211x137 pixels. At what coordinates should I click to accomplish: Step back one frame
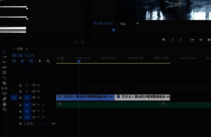coord(201,40)
